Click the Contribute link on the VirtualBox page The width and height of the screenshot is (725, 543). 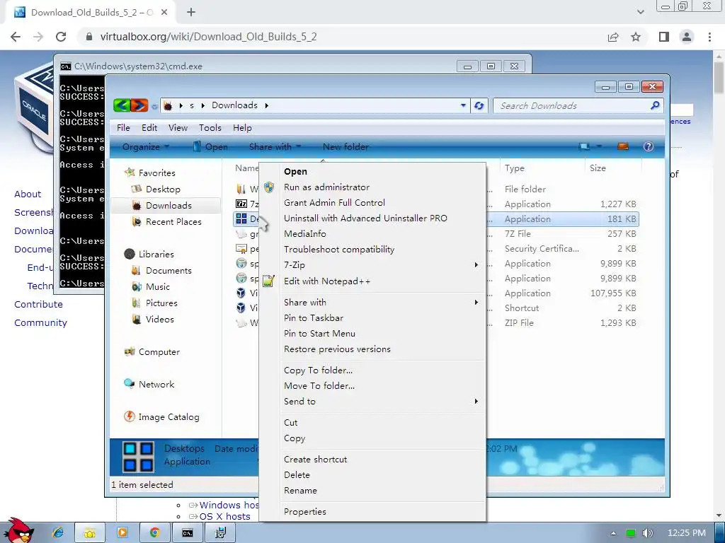(x=38, y=304)
